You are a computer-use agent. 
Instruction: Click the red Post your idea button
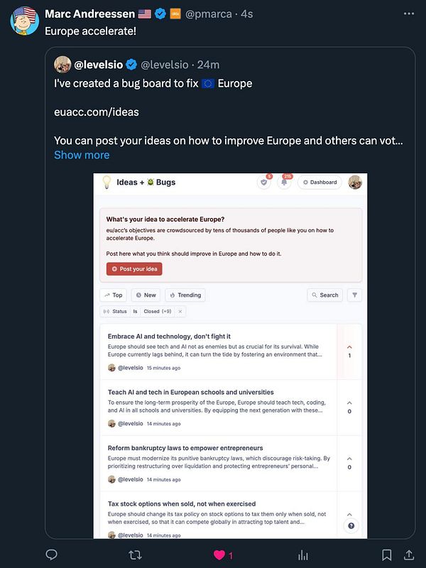134,269
